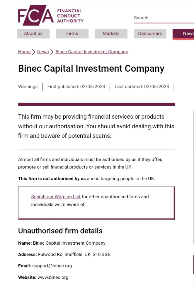Click the chevron after Home breadcrumb
194x284 pixels.
point(34,52)
